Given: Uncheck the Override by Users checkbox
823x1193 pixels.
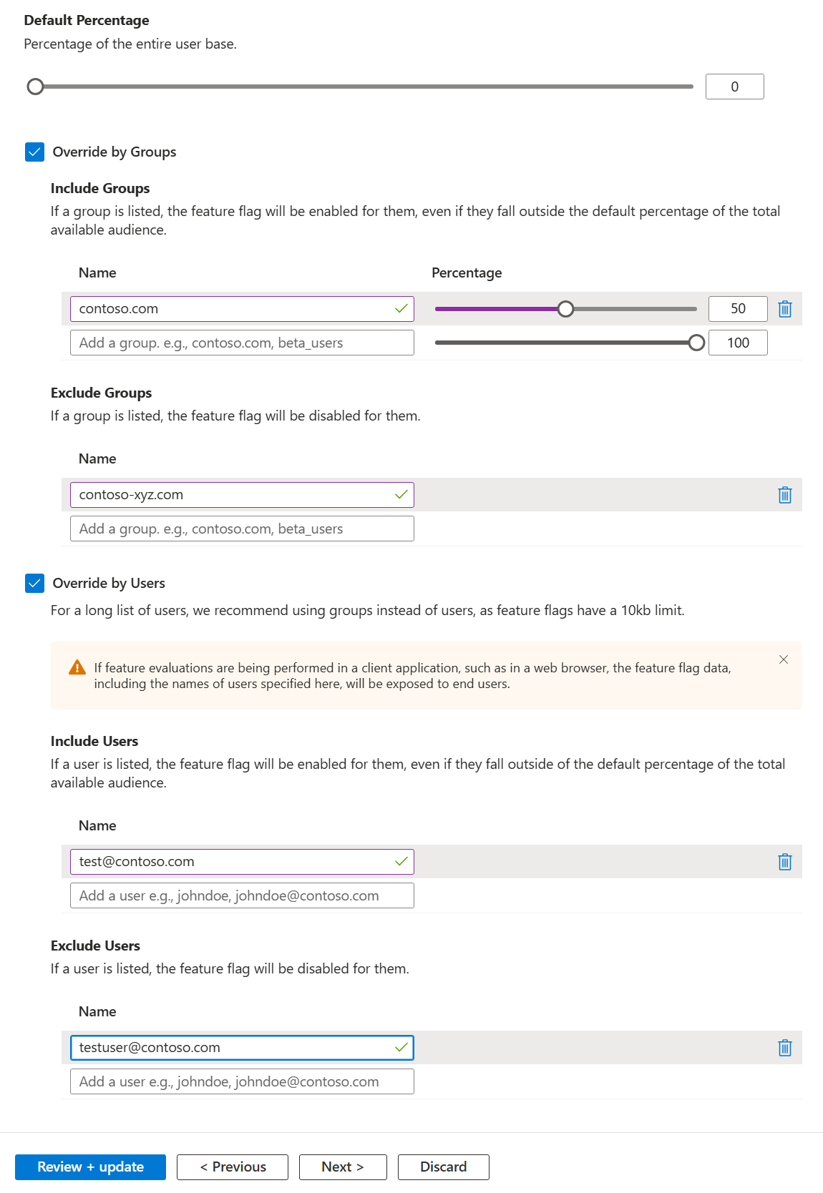Looking at the screenshot, I should pos(34,583).
